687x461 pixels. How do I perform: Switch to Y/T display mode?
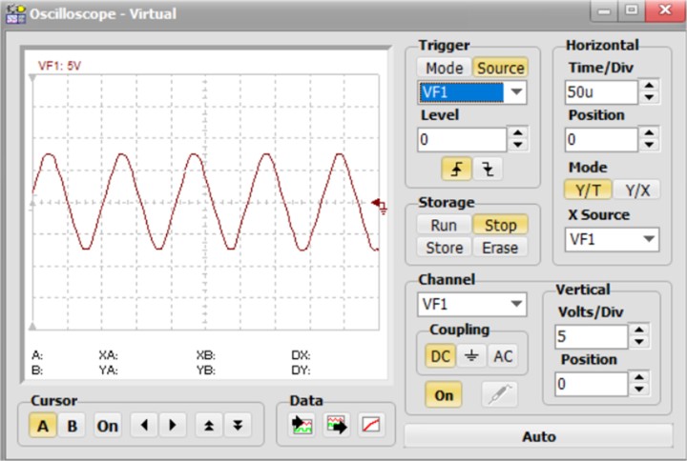point(588,190)
